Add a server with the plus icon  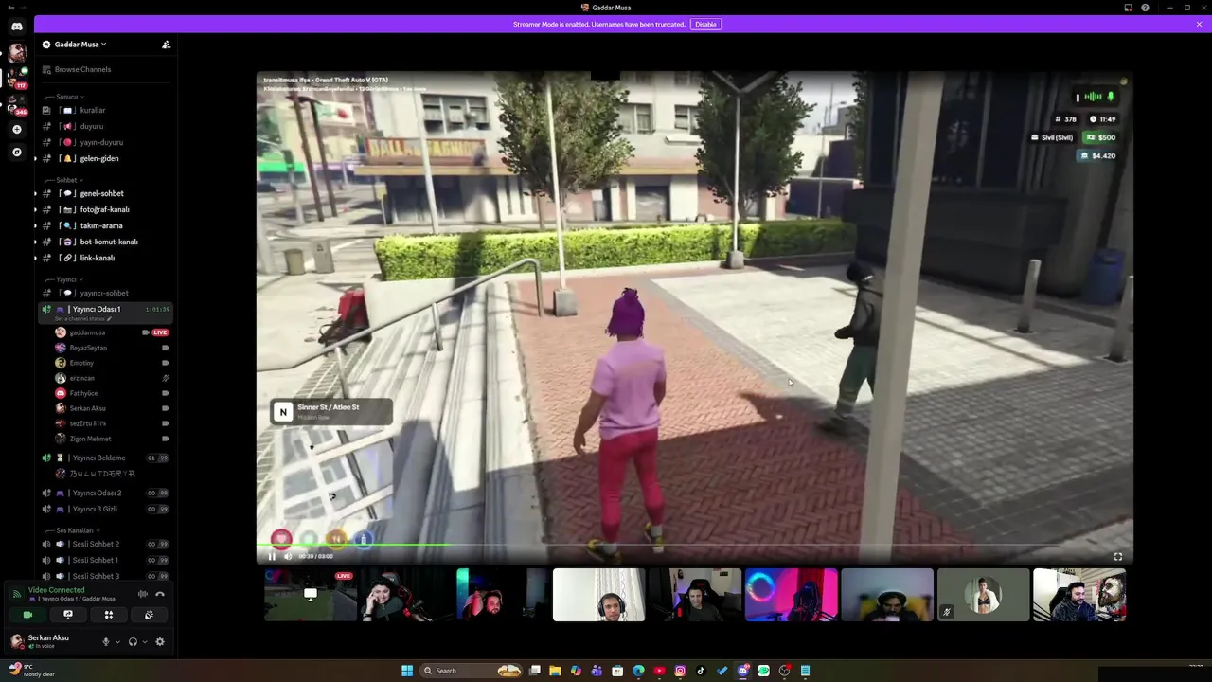pos(16,129)
